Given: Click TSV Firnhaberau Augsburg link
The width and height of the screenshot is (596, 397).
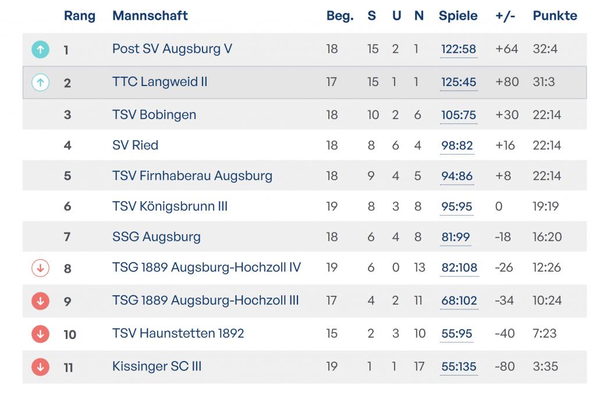Looking at the screenshot, I should [192, 176].
